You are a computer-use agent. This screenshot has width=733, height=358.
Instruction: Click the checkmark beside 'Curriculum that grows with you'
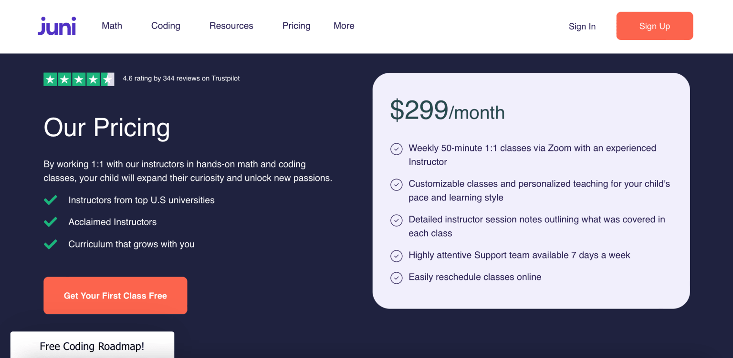coord(50,244)
